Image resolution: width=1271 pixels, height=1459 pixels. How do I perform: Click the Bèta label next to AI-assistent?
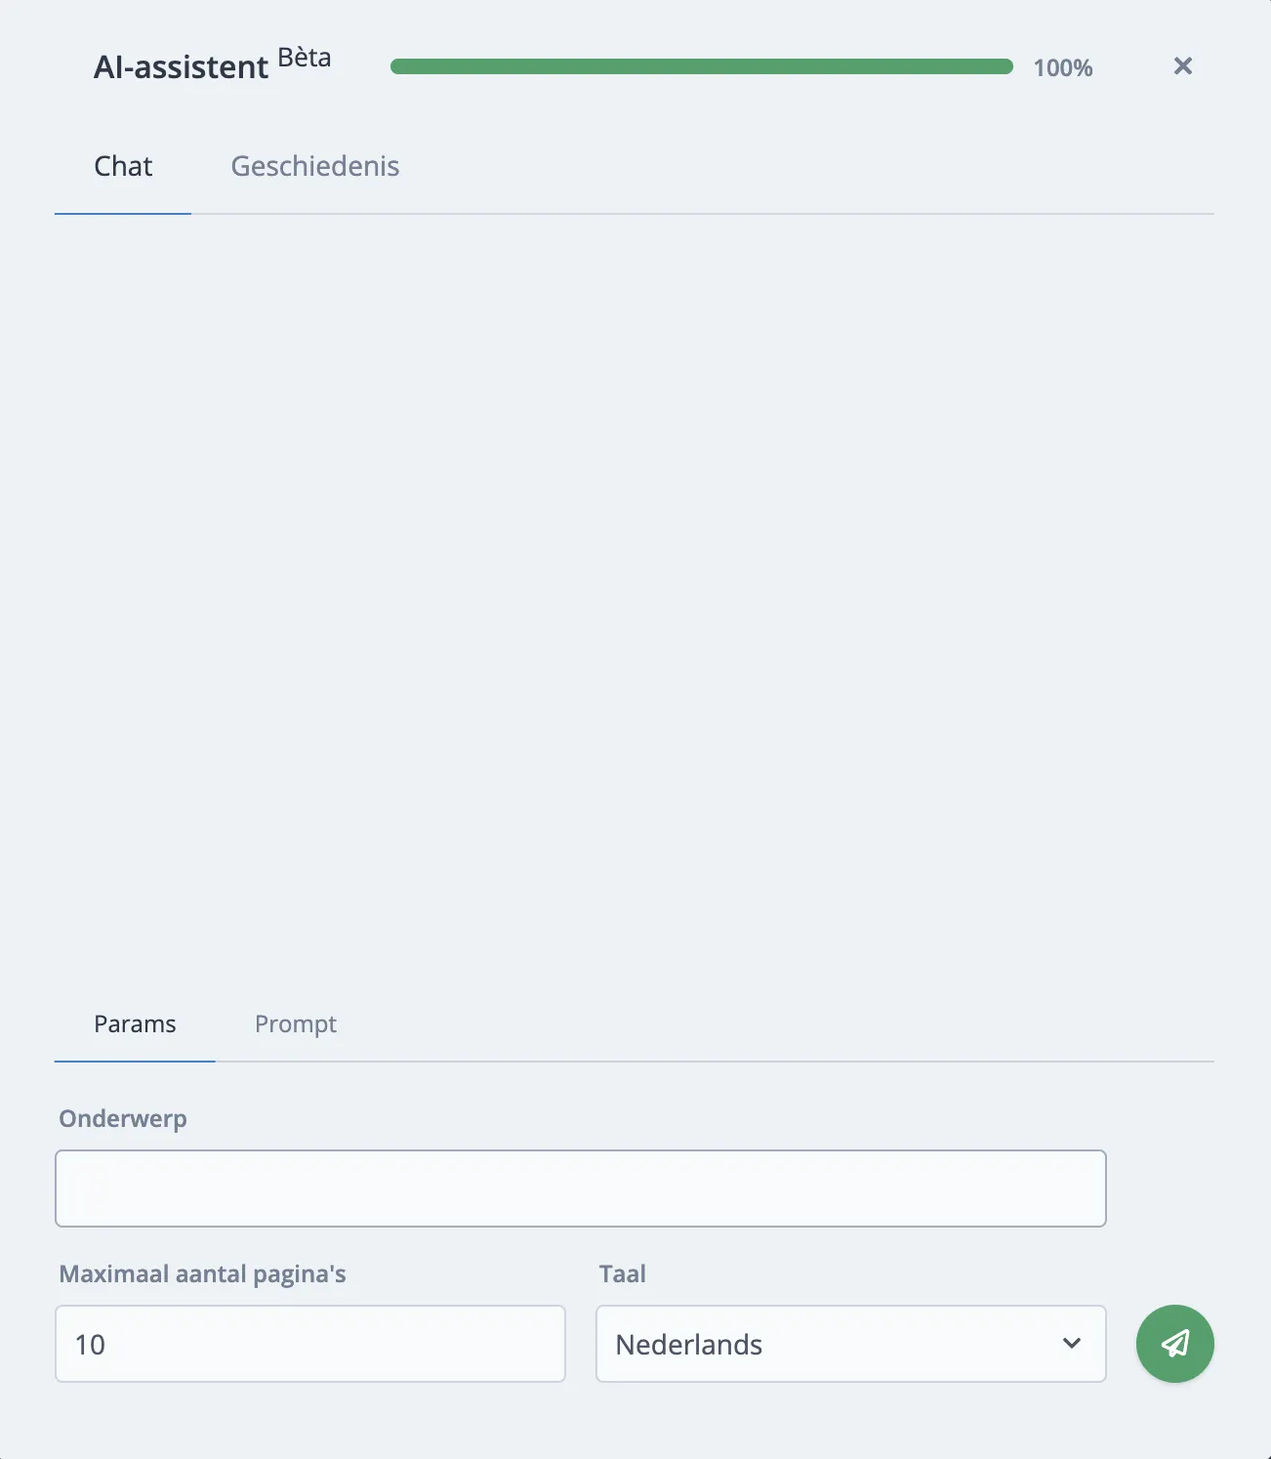pos(304,57)
